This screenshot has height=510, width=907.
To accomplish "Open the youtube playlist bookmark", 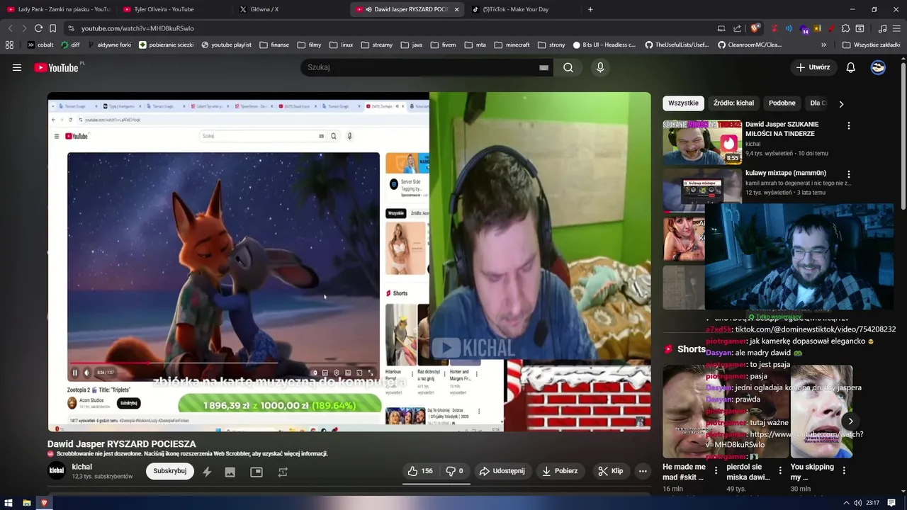I will pos(226,45).
